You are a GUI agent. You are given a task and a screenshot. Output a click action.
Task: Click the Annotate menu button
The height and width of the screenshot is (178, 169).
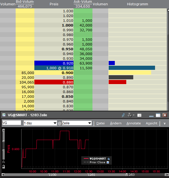click(x=134, y=123)
